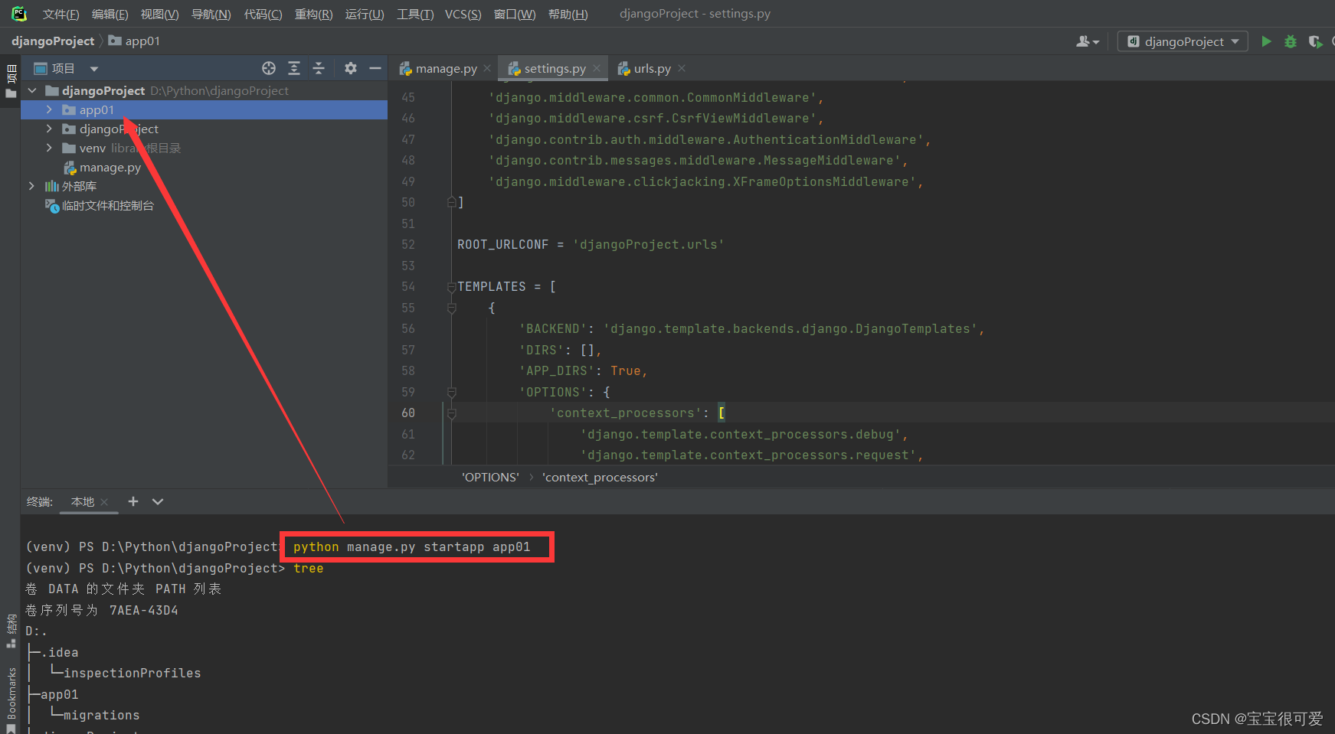Expand the app01 folder
This screenshot has height=734, width=1335.
click(x=49, y=110)
